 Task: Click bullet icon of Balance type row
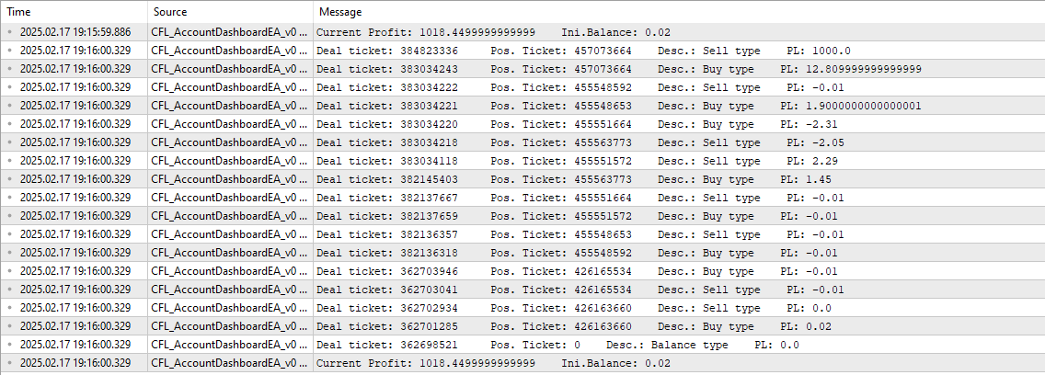[x=10, y=345]
